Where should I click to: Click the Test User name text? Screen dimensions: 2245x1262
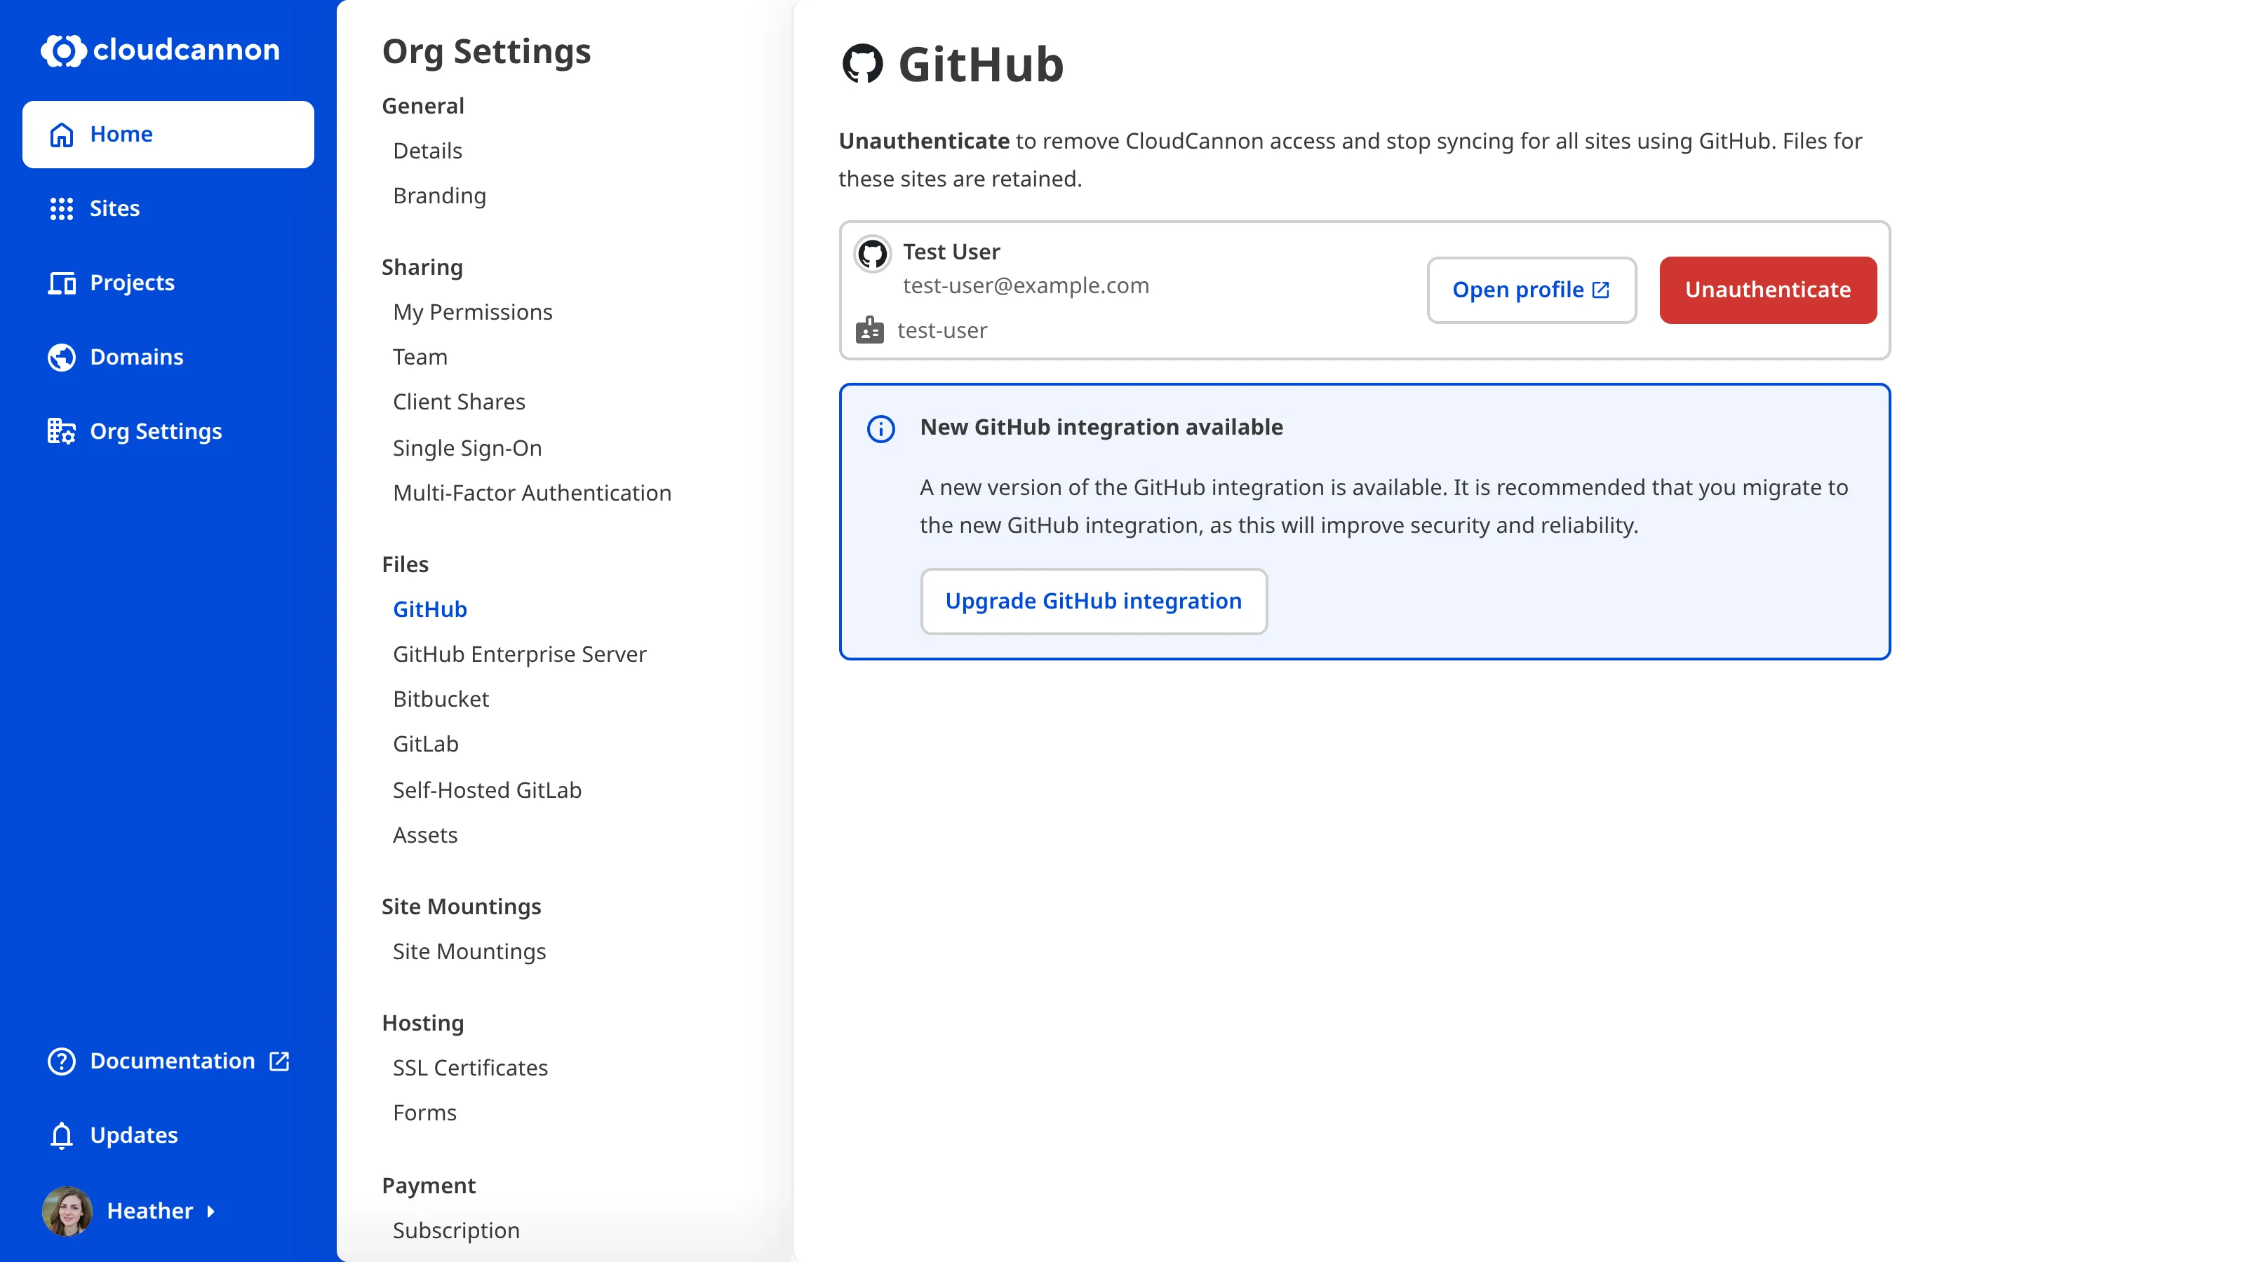tap(951, 252)
